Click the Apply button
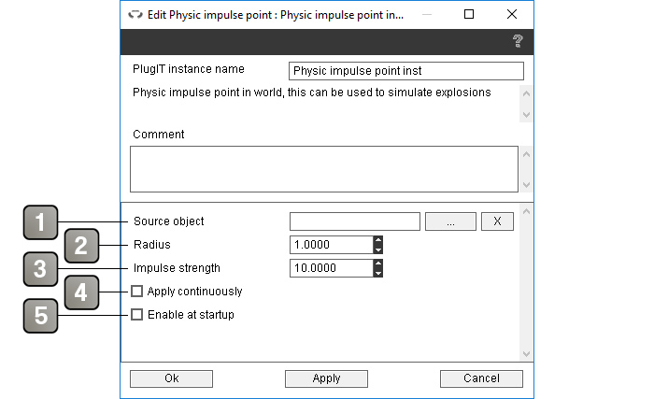This screenshot has width=654, height=399. tap(327, 378)
